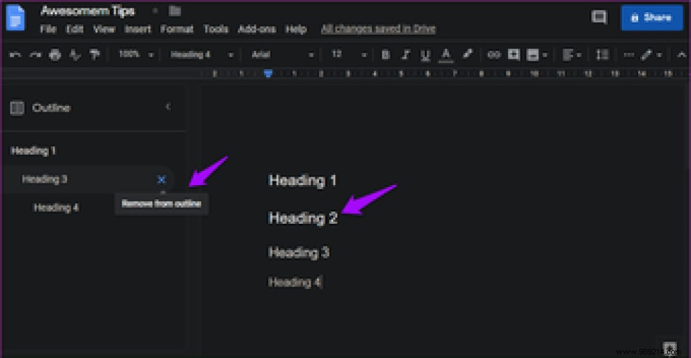Image resolution: width=691 pixels, height=358 pixels.
Task: Open comment history icon beside Share
Action: pos(599,17)
